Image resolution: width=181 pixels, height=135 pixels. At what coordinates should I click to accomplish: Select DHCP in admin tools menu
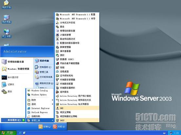tap(77, 120)
